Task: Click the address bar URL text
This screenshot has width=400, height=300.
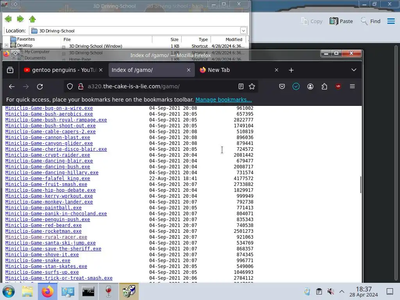Action: click(134, 86)
